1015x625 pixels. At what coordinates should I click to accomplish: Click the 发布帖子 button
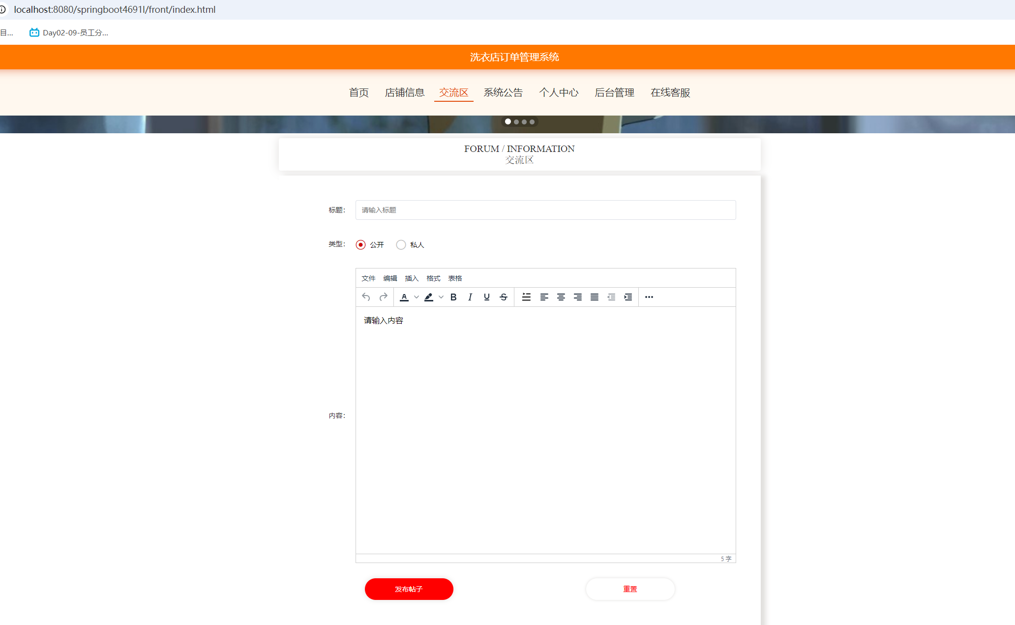pyautogui.click(x=409, y=589)
